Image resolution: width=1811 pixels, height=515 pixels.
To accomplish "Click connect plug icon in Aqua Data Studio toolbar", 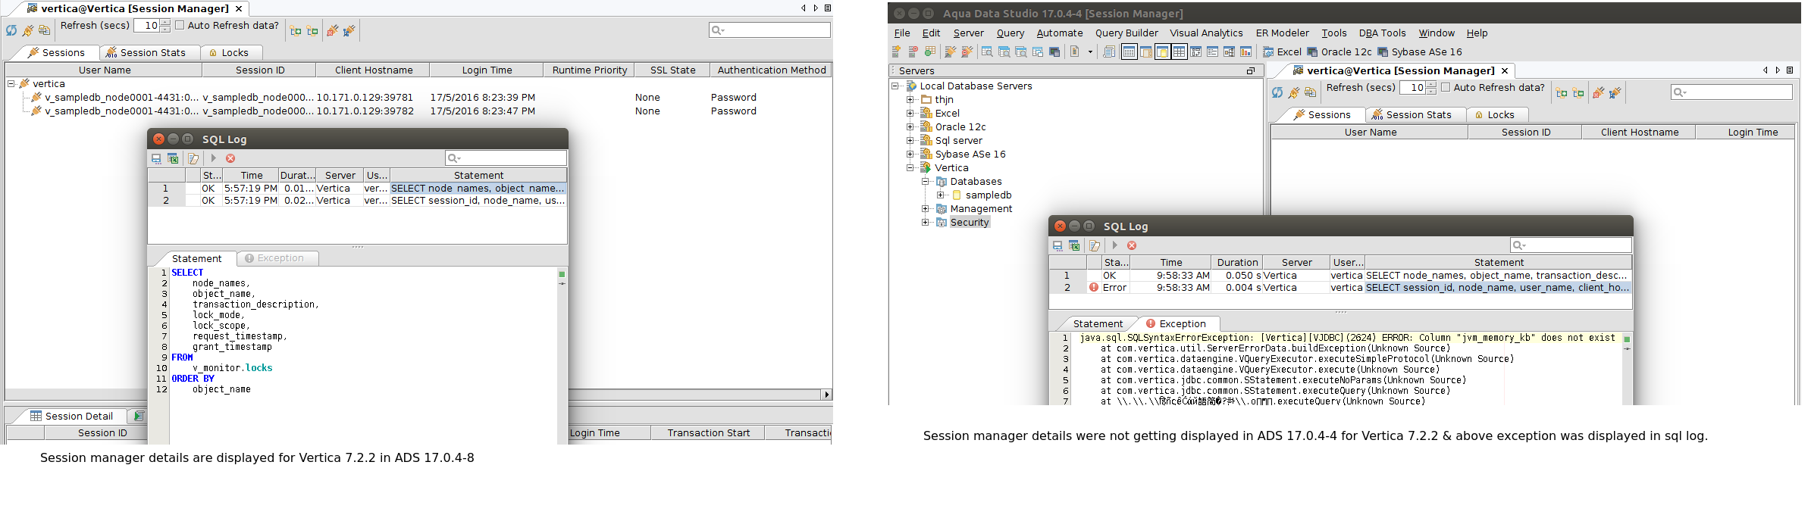I will pyautogui.click(x=950, y=51).
